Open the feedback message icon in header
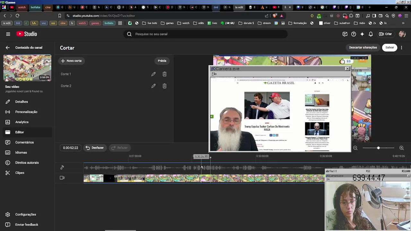This screenshot has height=231, width=411. coord(345,34)
